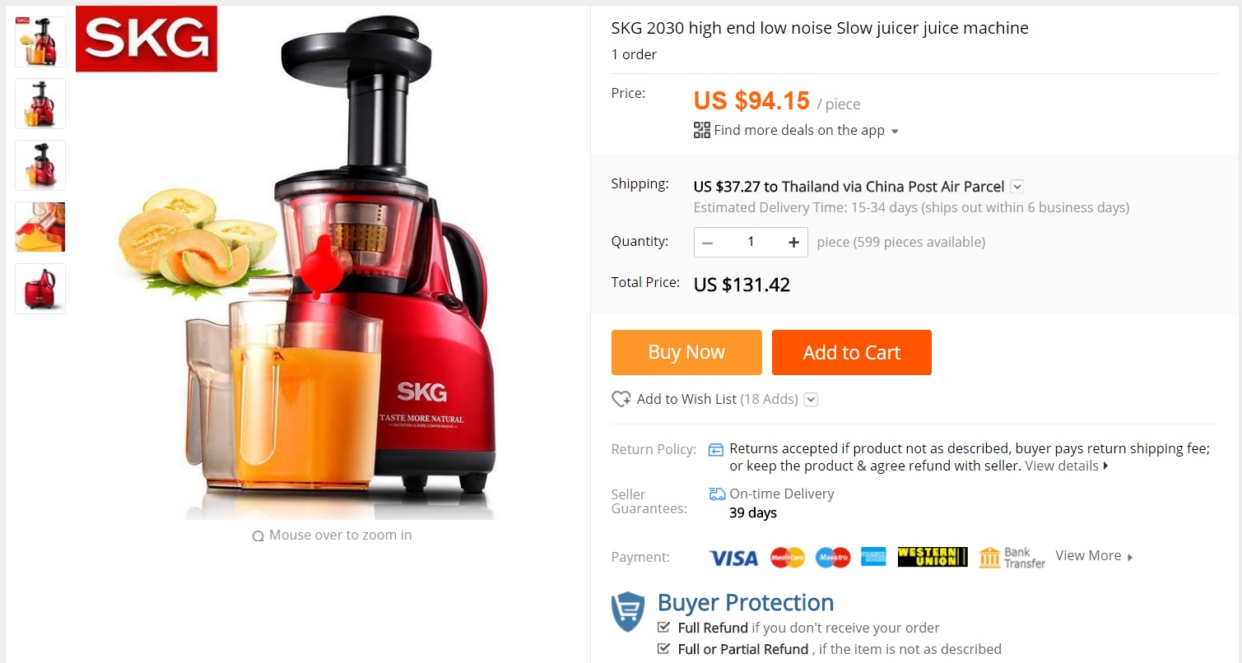Viewport: 1242px width, 663px height.
Task: Click the On-time Delivery truck icon
Action: coord(717,494)
